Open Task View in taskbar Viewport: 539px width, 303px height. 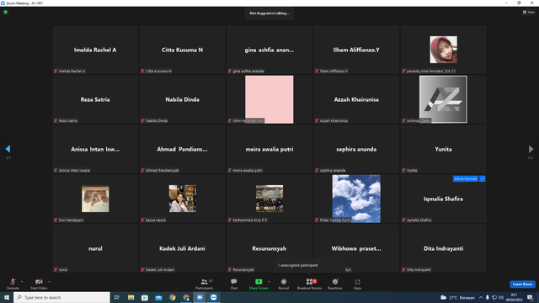tap(117, 297)
